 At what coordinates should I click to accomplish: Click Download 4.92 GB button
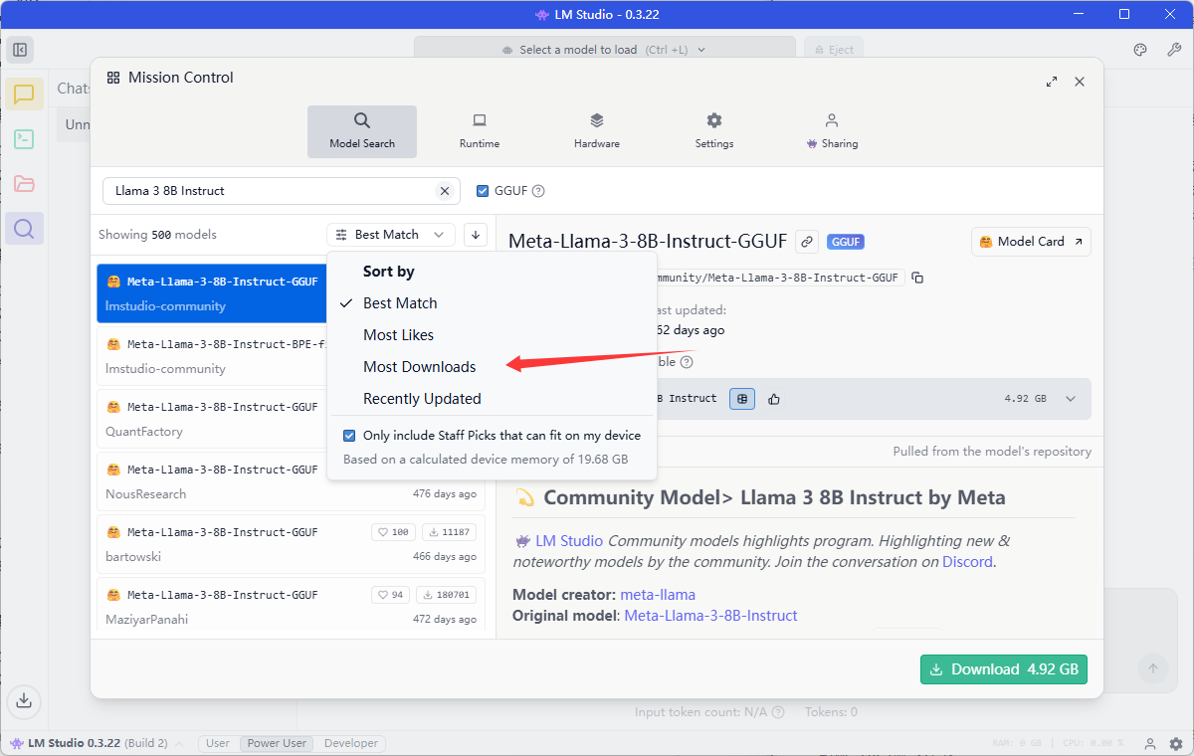[1004, 669]
